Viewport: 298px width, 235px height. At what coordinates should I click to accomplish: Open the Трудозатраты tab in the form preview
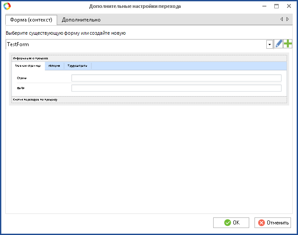(x=77, y=66)
